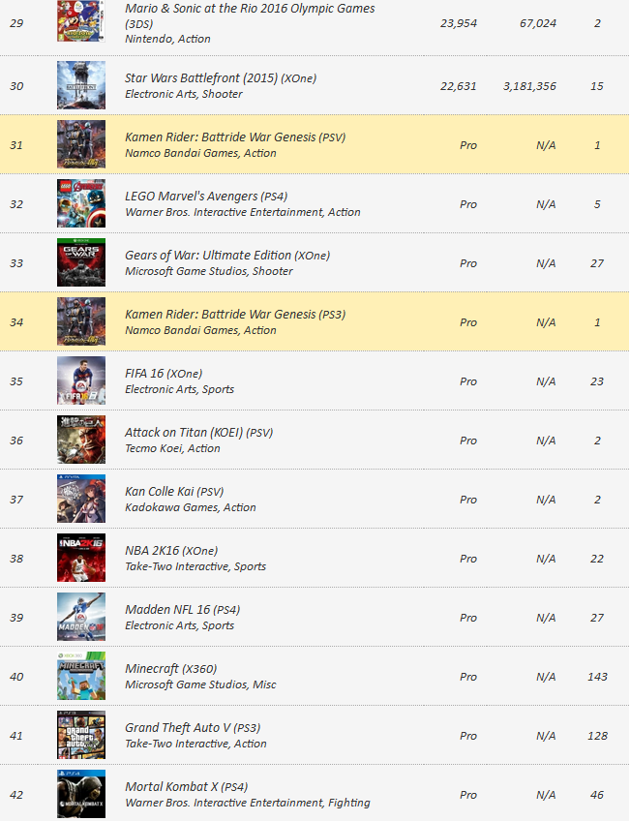Open the Mortal Kombat X (PS4) title link

(186, 787)
